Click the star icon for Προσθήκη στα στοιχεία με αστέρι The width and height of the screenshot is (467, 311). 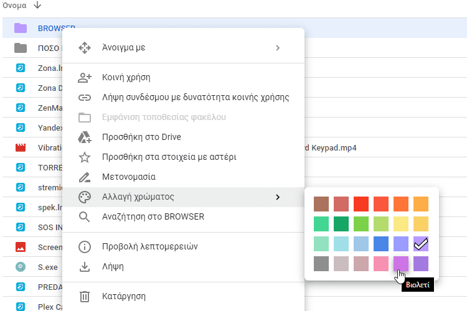(x=84, y=157)
